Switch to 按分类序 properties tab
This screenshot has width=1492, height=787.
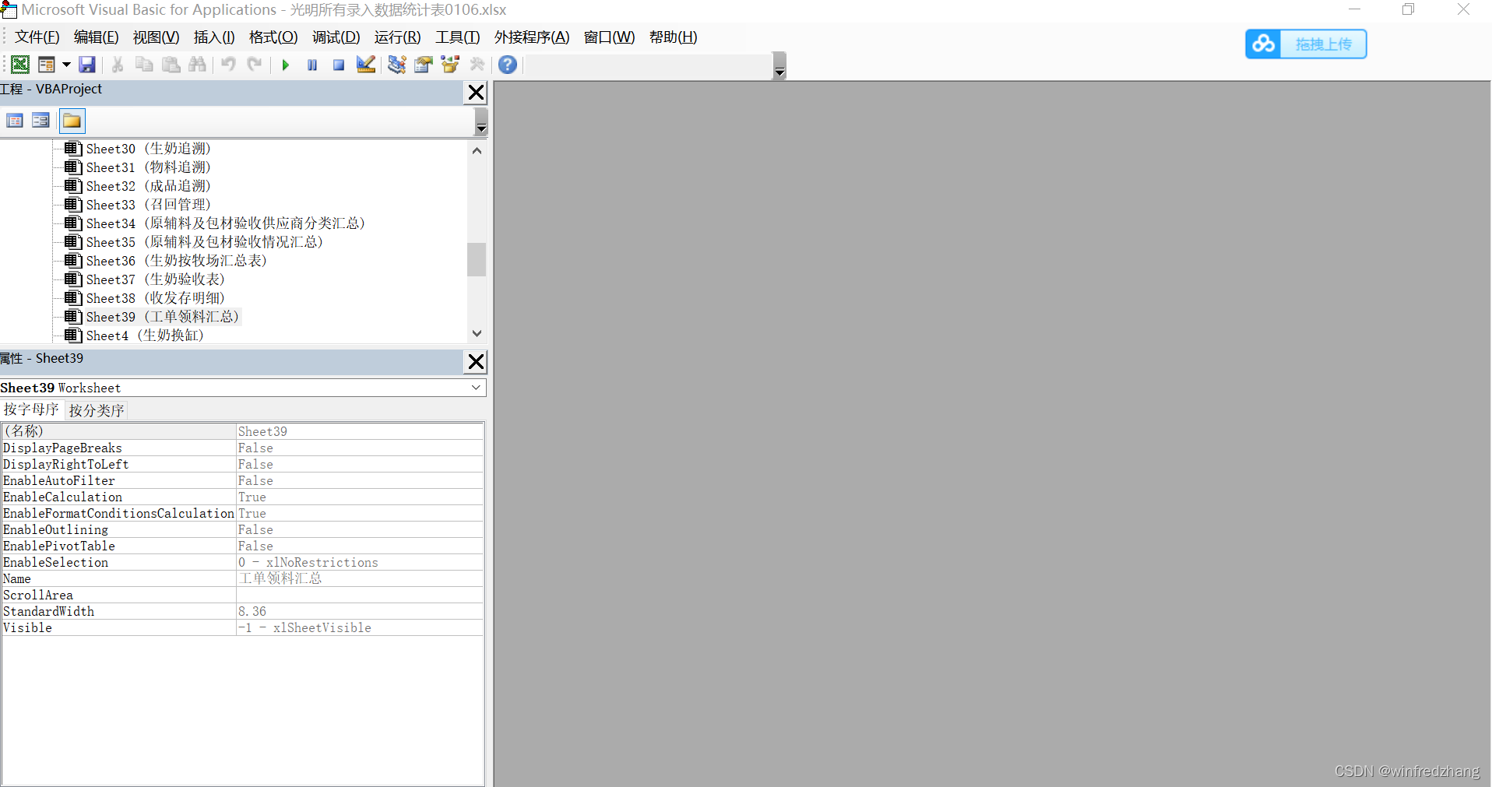pyautogui.click(x=97, y=410)
